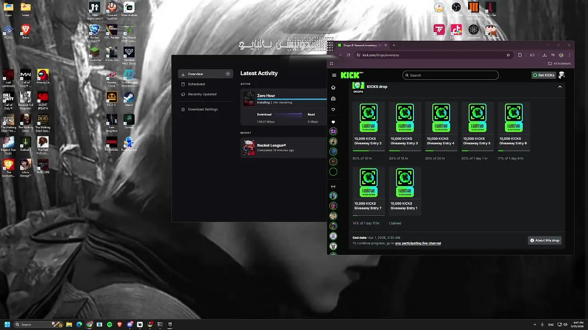Open R.E.P.O. desktop shortcut

coord(112,99)
